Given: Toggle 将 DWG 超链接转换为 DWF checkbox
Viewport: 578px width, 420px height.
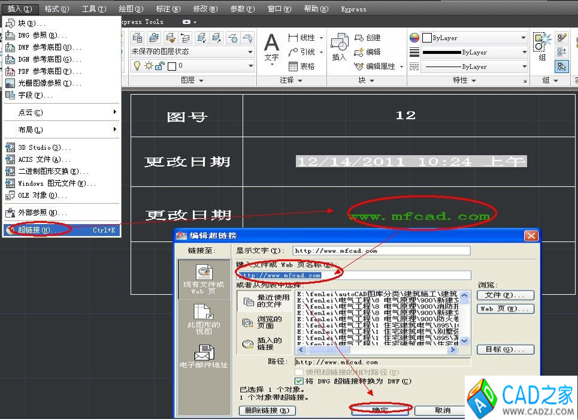Looking at the screenshot, I should point(299,381).
